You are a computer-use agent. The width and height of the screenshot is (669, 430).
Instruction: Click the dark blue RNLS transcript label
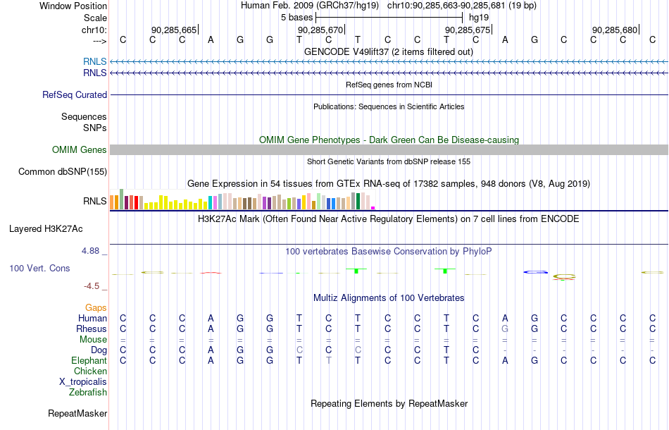click(x=95, y=73)
